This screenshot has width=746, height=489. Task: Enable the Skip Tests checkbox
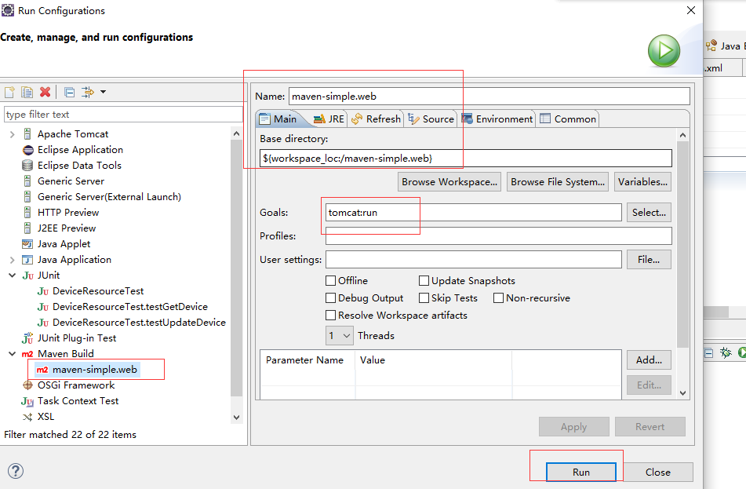pyautogui.click(x=424, y=298)
